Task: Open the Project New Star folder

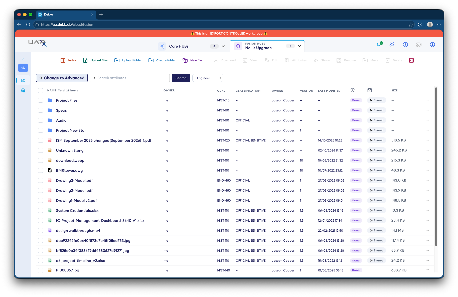Action: (x=71, y=130)
